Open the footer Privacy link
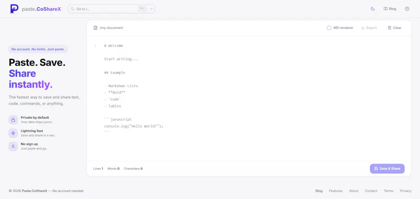This screenshot has height=199, width=420. coord(405,191)
